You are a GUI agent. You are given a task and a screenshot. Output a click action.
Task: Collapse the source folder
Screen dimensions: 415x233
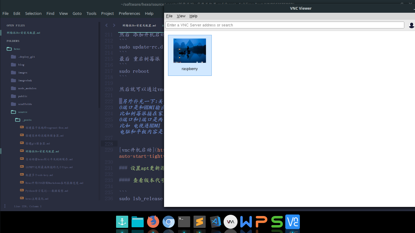point(13,112)
